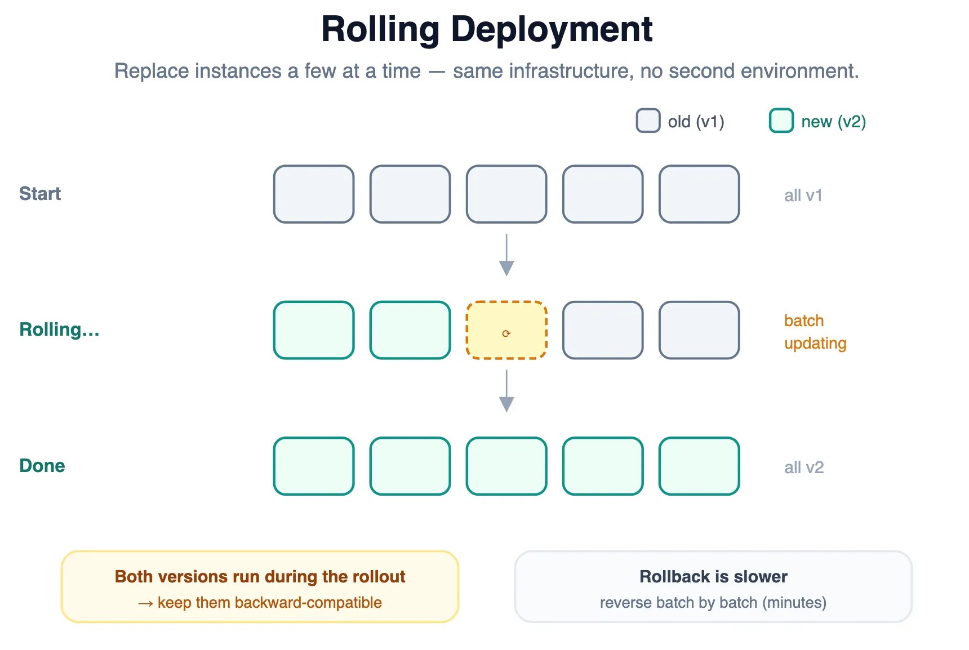
Task: Click the 'Rolling…' row label
Action: (x=59, y=330)
